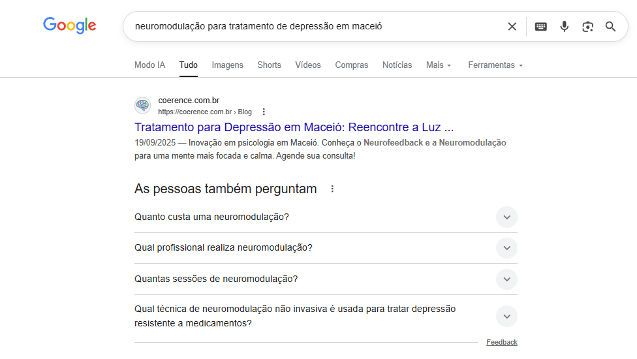
Task: Expand the Mais dropdown menu
Action: click(x=439, y=65)
